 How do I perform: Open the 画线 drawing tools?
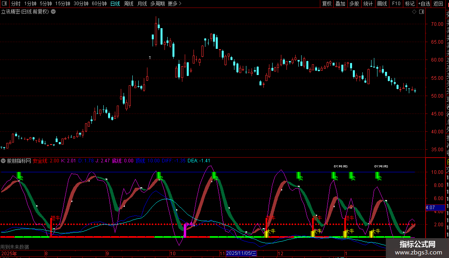coord(382,4)
